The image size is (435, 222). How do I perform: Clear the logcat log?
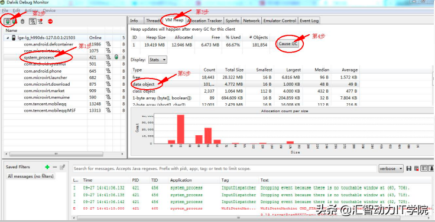click(416, 168)
